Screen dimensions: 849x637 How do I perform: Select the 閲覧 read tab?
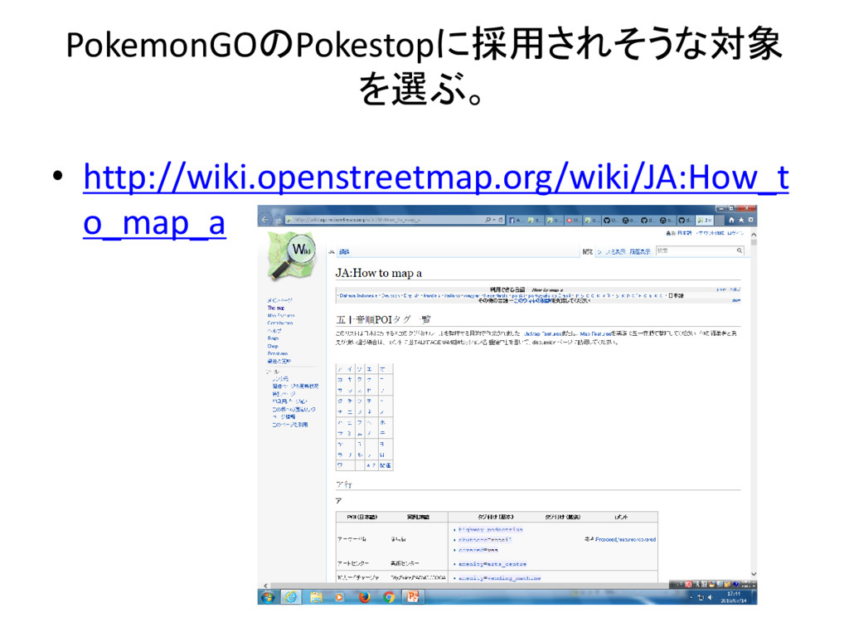point(588,252)
